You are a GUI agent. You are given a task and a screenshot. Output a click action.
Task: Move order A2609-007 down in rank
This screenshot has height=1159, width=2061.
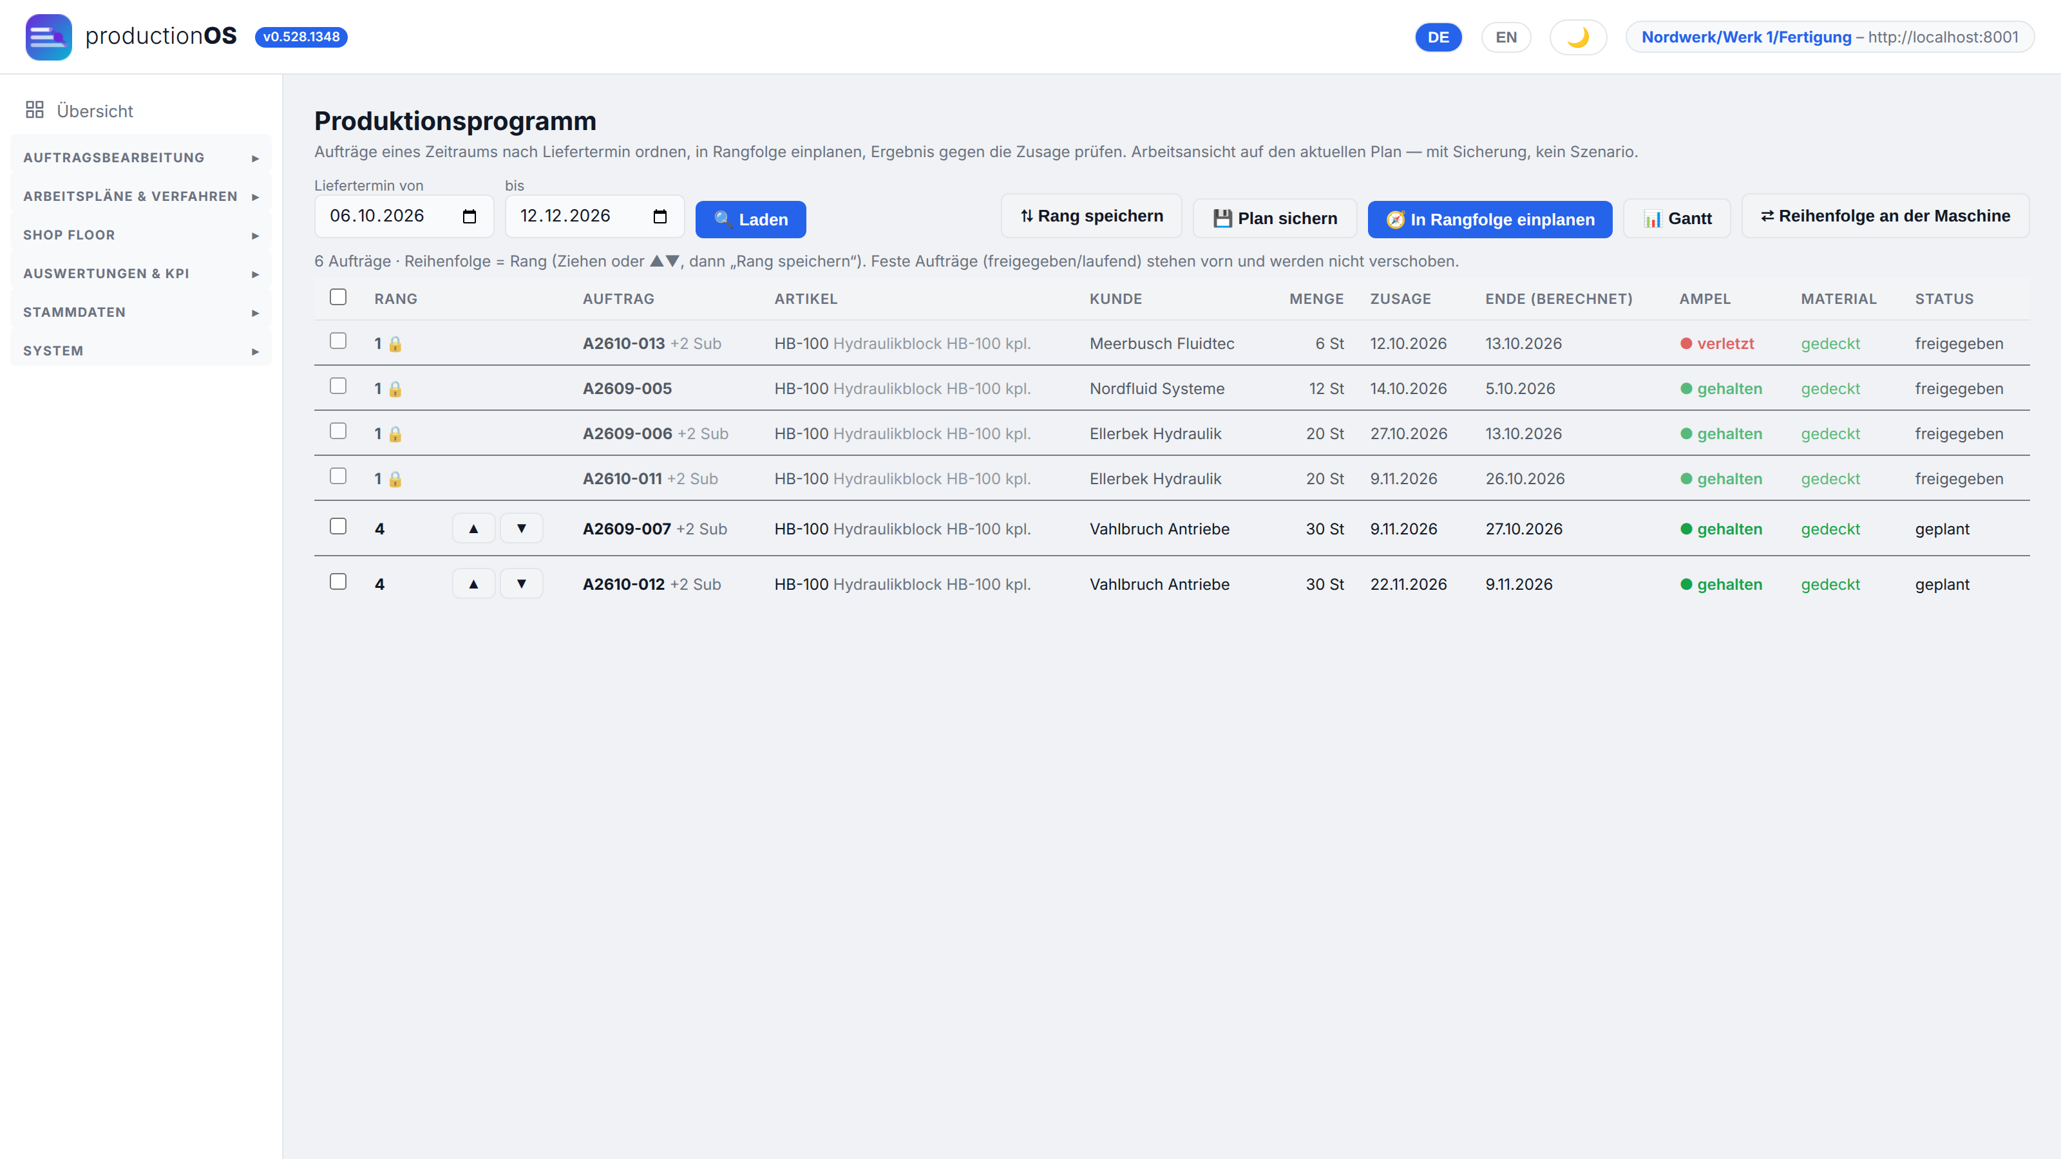pos(522,529)
